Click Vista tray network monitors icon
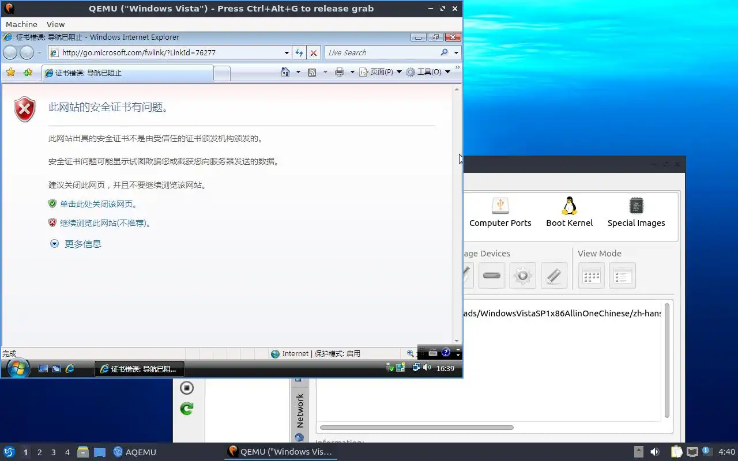The height and width of the screenshot is (461, 738). pos(416,368)
